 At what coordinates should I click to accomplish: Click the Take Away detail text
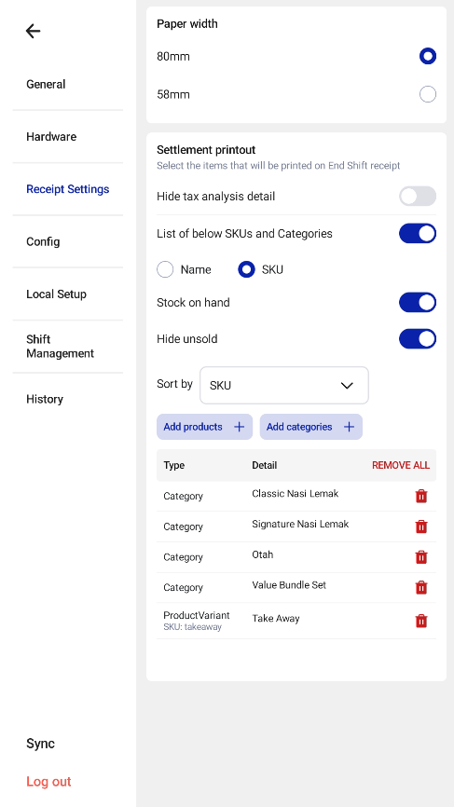click(276, 619)
